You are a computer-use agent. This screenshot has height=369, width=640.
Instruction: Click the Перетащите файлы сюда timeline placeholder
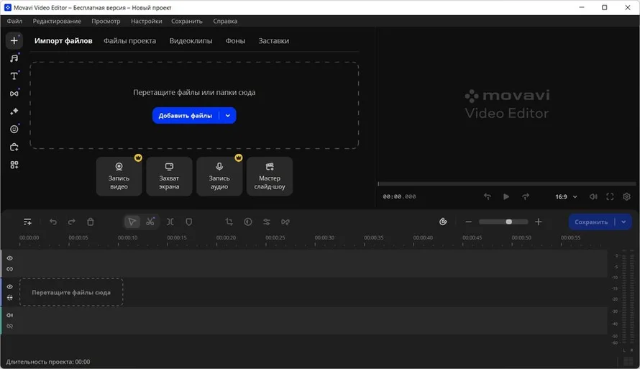click(71, 292)
